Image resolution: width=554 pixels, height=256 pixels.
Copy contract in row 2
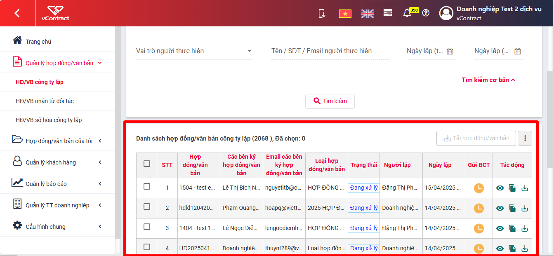click(x=512, y=208)
